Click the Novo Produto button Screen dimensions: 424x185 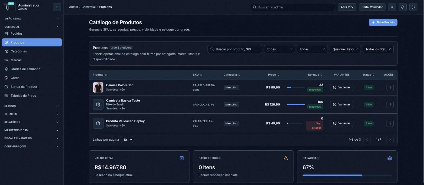pos(383,22)
